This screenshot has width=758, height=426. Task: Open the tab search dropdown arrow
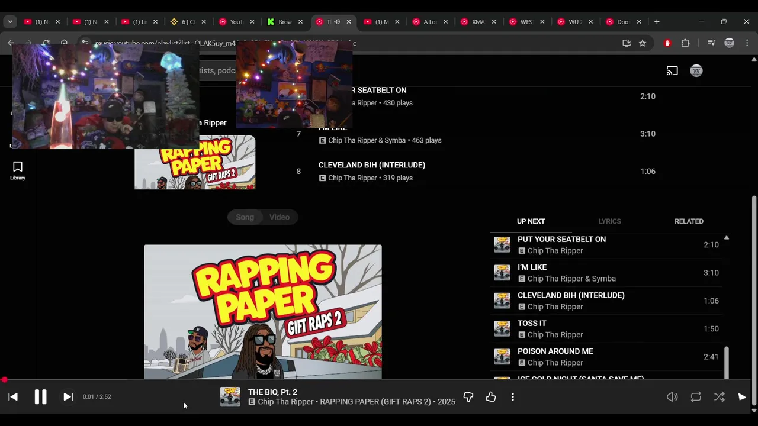10,22
